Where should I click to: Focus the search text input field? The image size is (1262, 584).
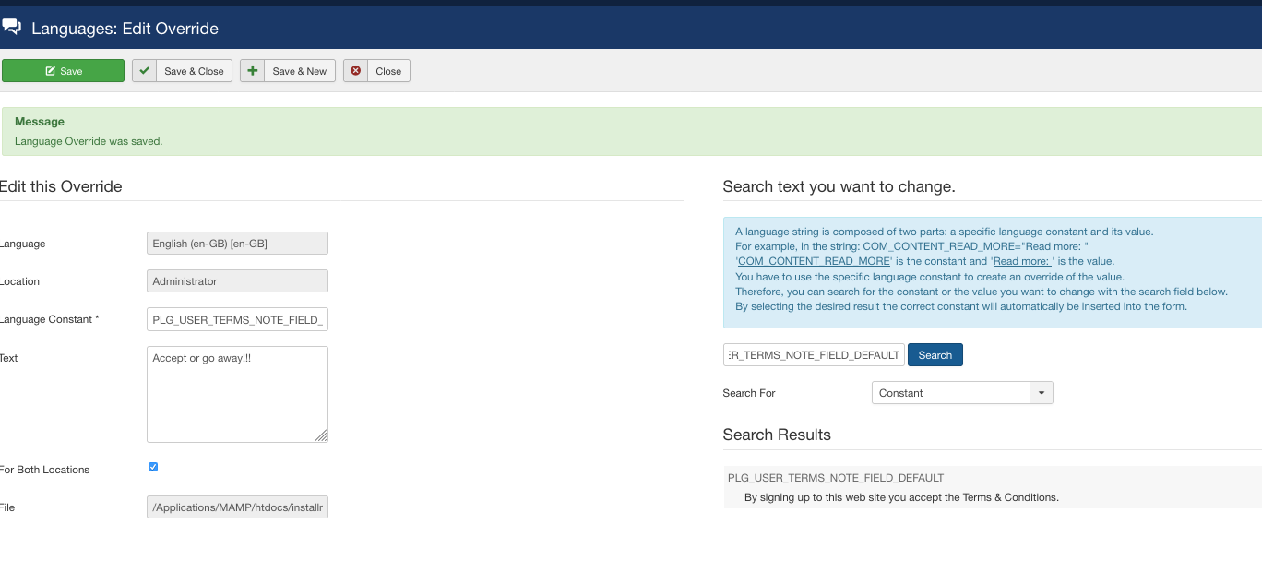(814, 355)
